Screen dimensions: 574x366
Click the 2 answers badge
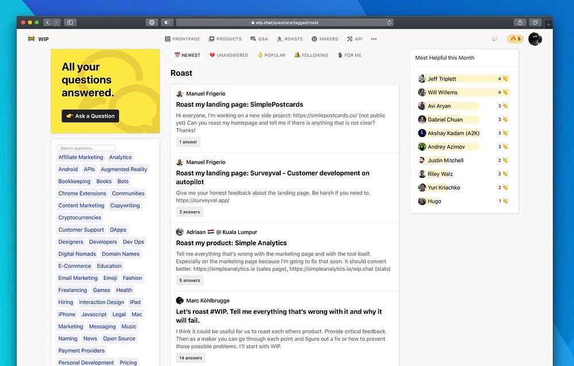pos(189,212)
